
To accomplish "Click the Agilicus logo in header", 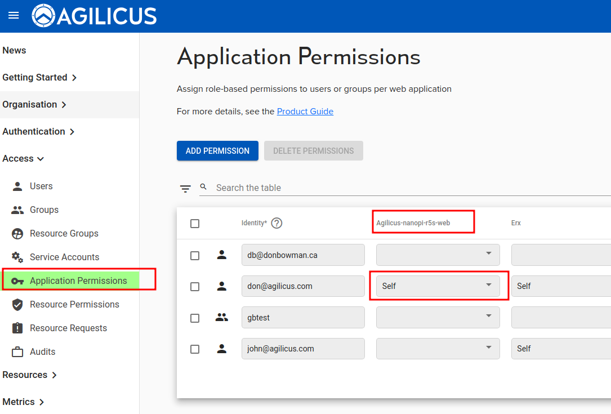I will (95, 16).
